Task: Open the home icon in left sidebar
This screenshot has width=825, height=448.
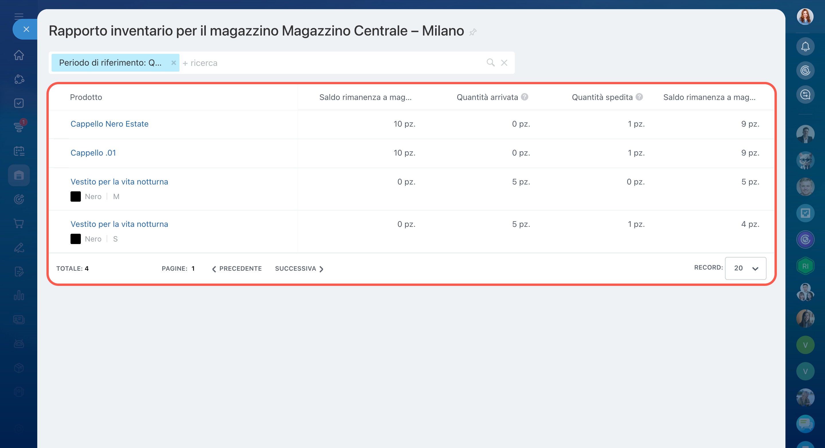Action: [19, 55]
